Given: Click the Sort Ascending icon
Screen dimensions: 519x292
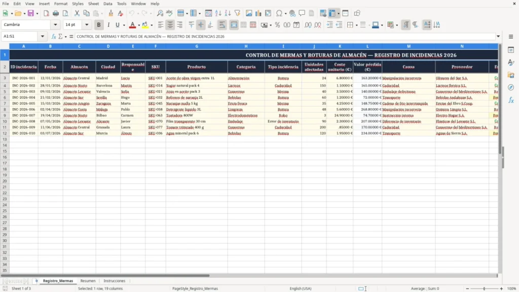Looking at the screenshot, I should tap(218, 13).
